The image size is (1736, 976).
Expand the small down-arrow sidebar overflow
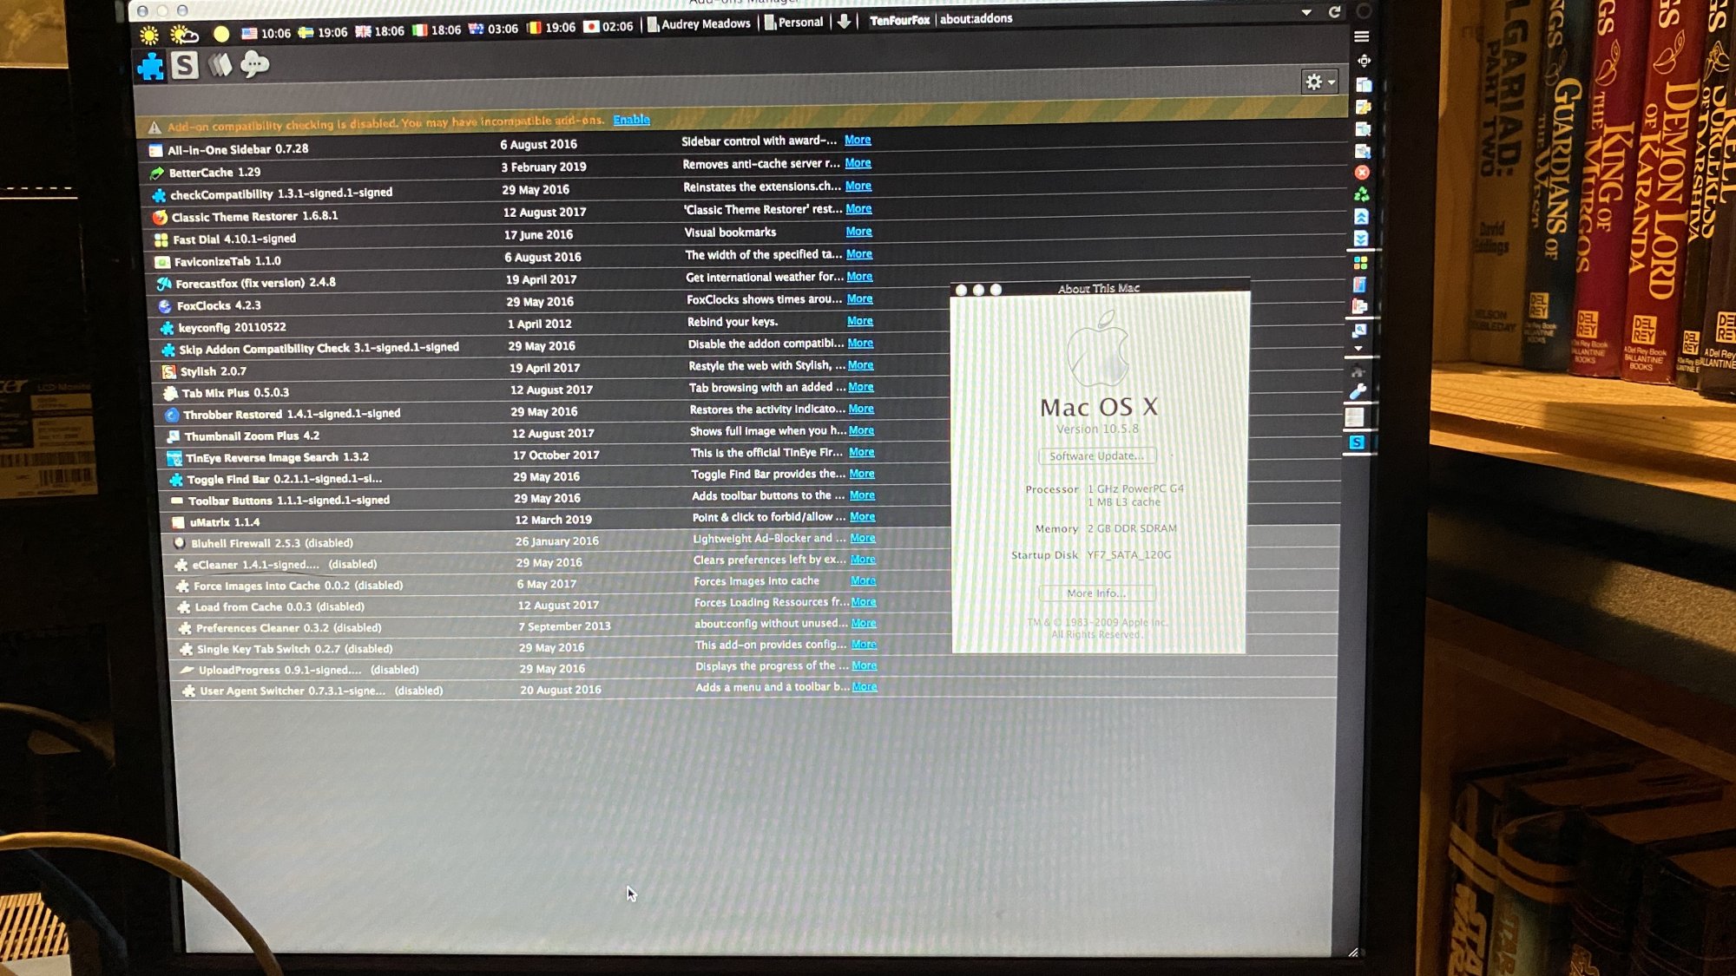[x=1358, y=349]
